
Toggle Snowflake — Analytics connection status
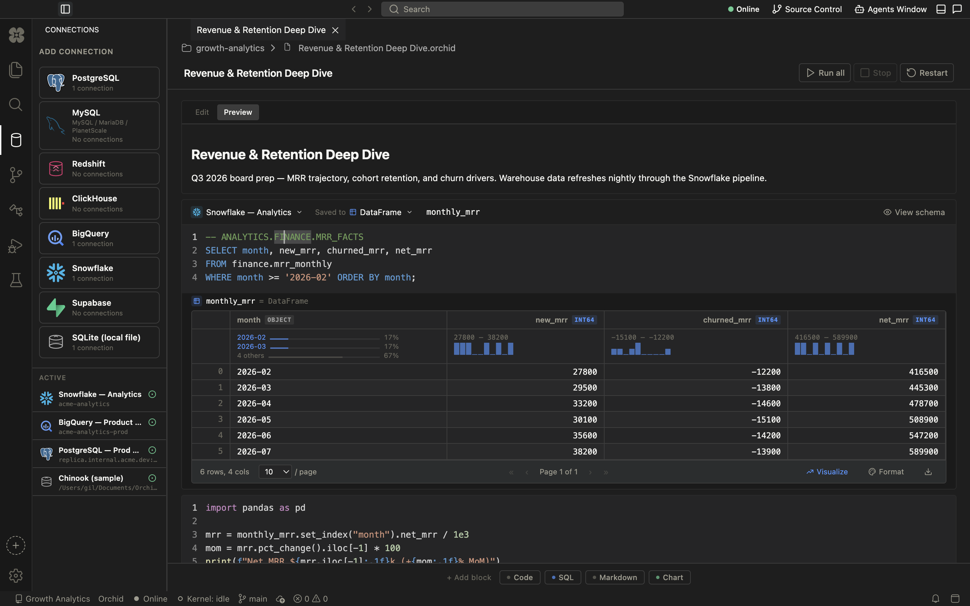(152, 394)
